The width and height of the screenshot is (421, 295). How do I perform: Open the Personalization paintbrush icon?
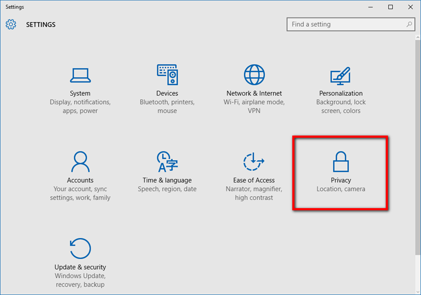(340, 76)
